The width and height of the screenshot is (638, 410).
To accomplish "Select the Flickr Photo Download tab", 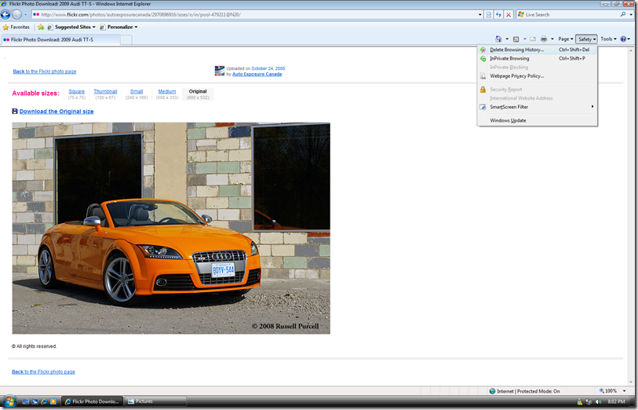I will tap(60, 39).
